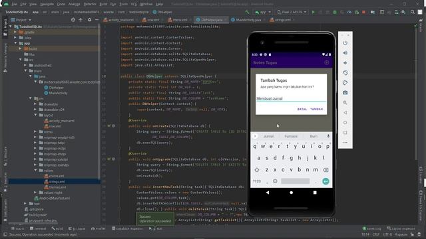Hide the Project panel with minus icon
The image size is (426, 239).
tap(97, 20)
